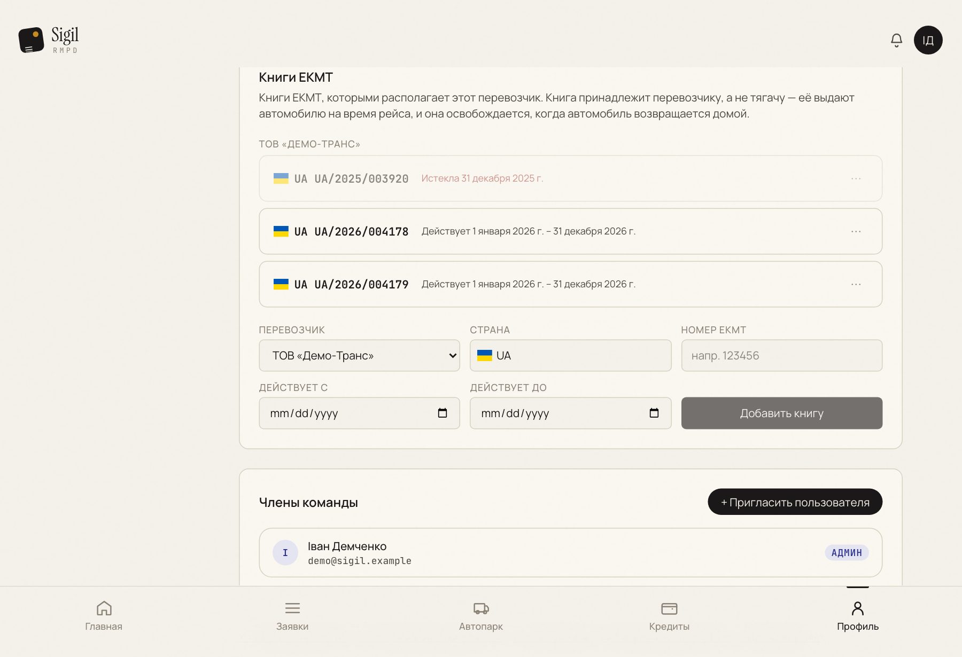Click Пригласить пользователя button

coord(795,502)
